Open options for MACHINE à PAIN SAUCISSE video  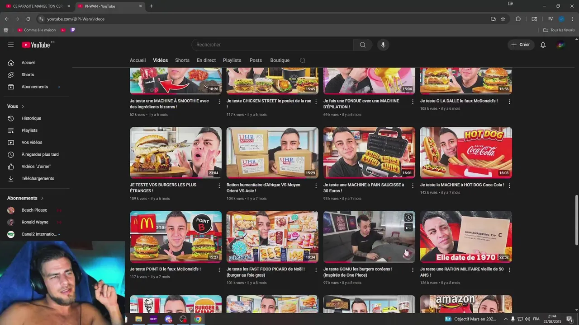pos(413,186)
